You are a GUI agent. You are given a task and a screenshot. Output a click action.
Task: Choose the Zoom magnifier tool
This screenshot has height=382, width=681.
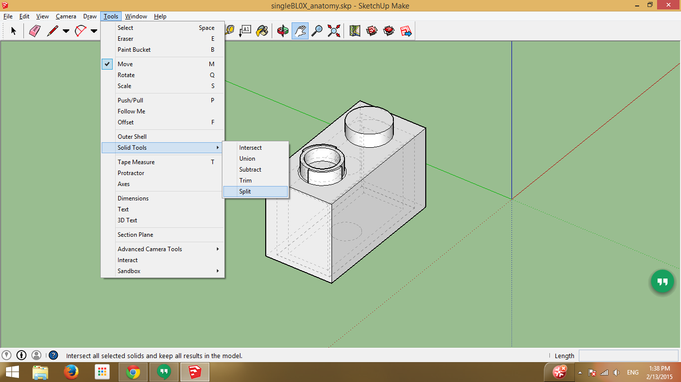[x=317, y=31]
